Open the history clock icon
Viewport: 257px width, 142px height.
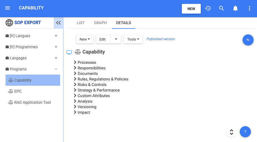pos(208,8)
